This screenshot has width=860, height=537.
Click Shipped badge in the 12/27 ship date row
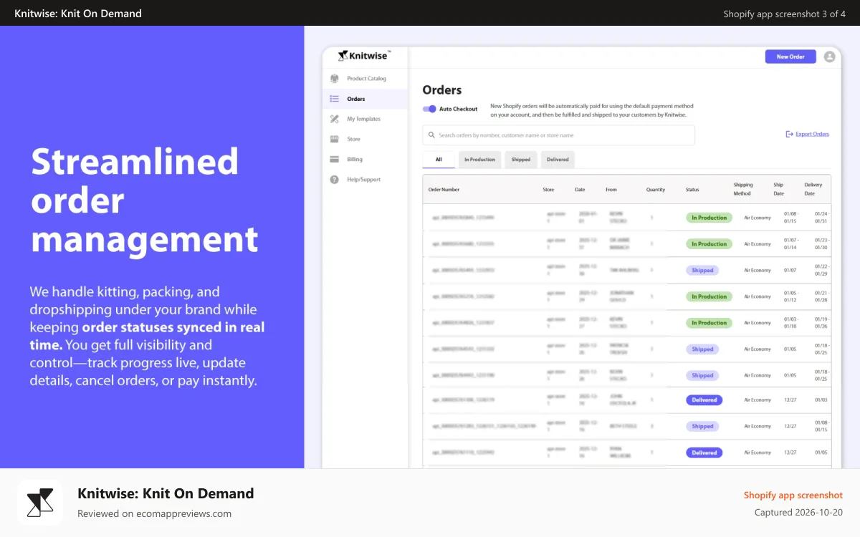(x=702, y=426)
